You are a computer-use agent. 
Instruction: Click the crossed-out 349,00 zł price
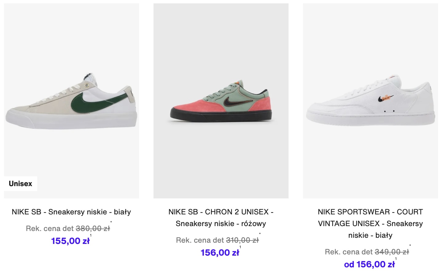tap(392, 252)
